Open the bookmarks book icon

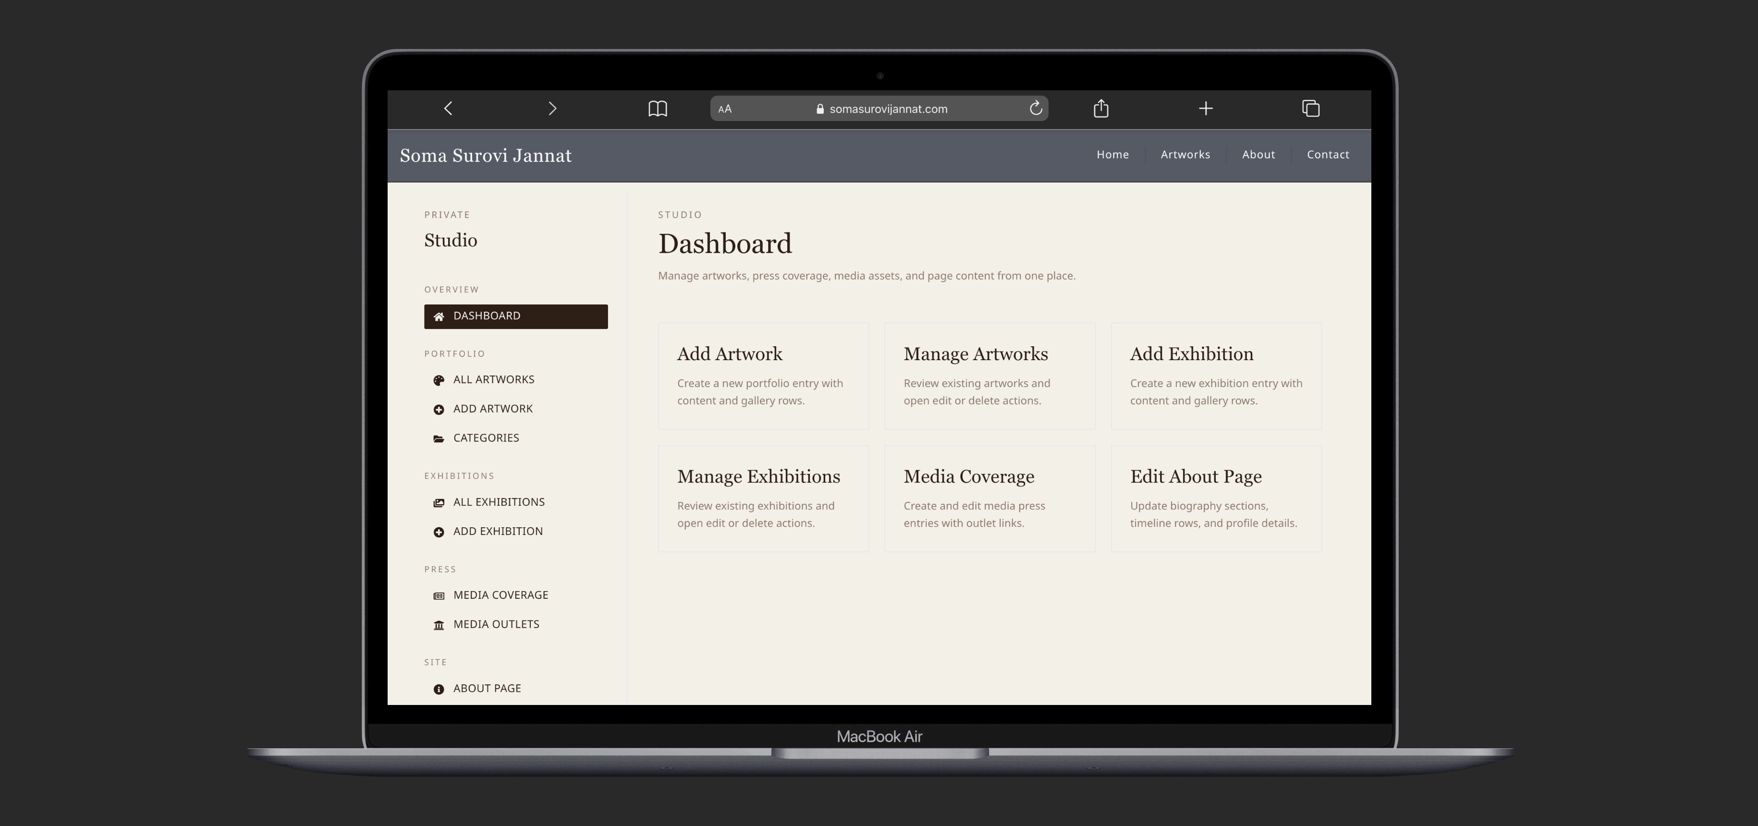tap(657, 109)
